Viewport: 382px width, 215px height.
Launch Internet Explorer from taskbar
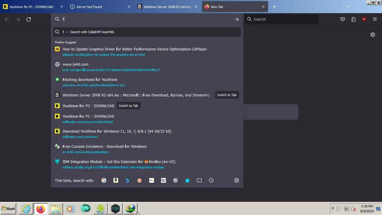26,209
